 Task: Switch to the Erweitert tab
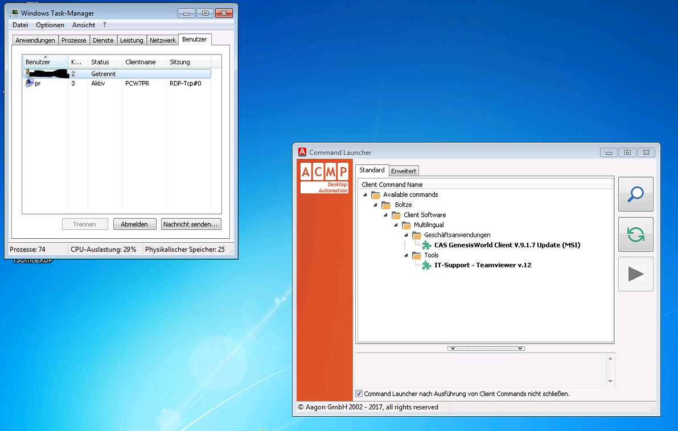(404, 171)
